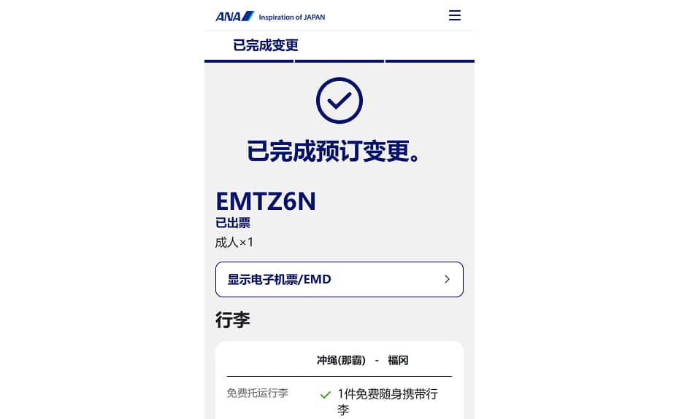Click the 已完成预订变更 heading
The height and width of the screenshot is (419, 679).
click(334, 151)
